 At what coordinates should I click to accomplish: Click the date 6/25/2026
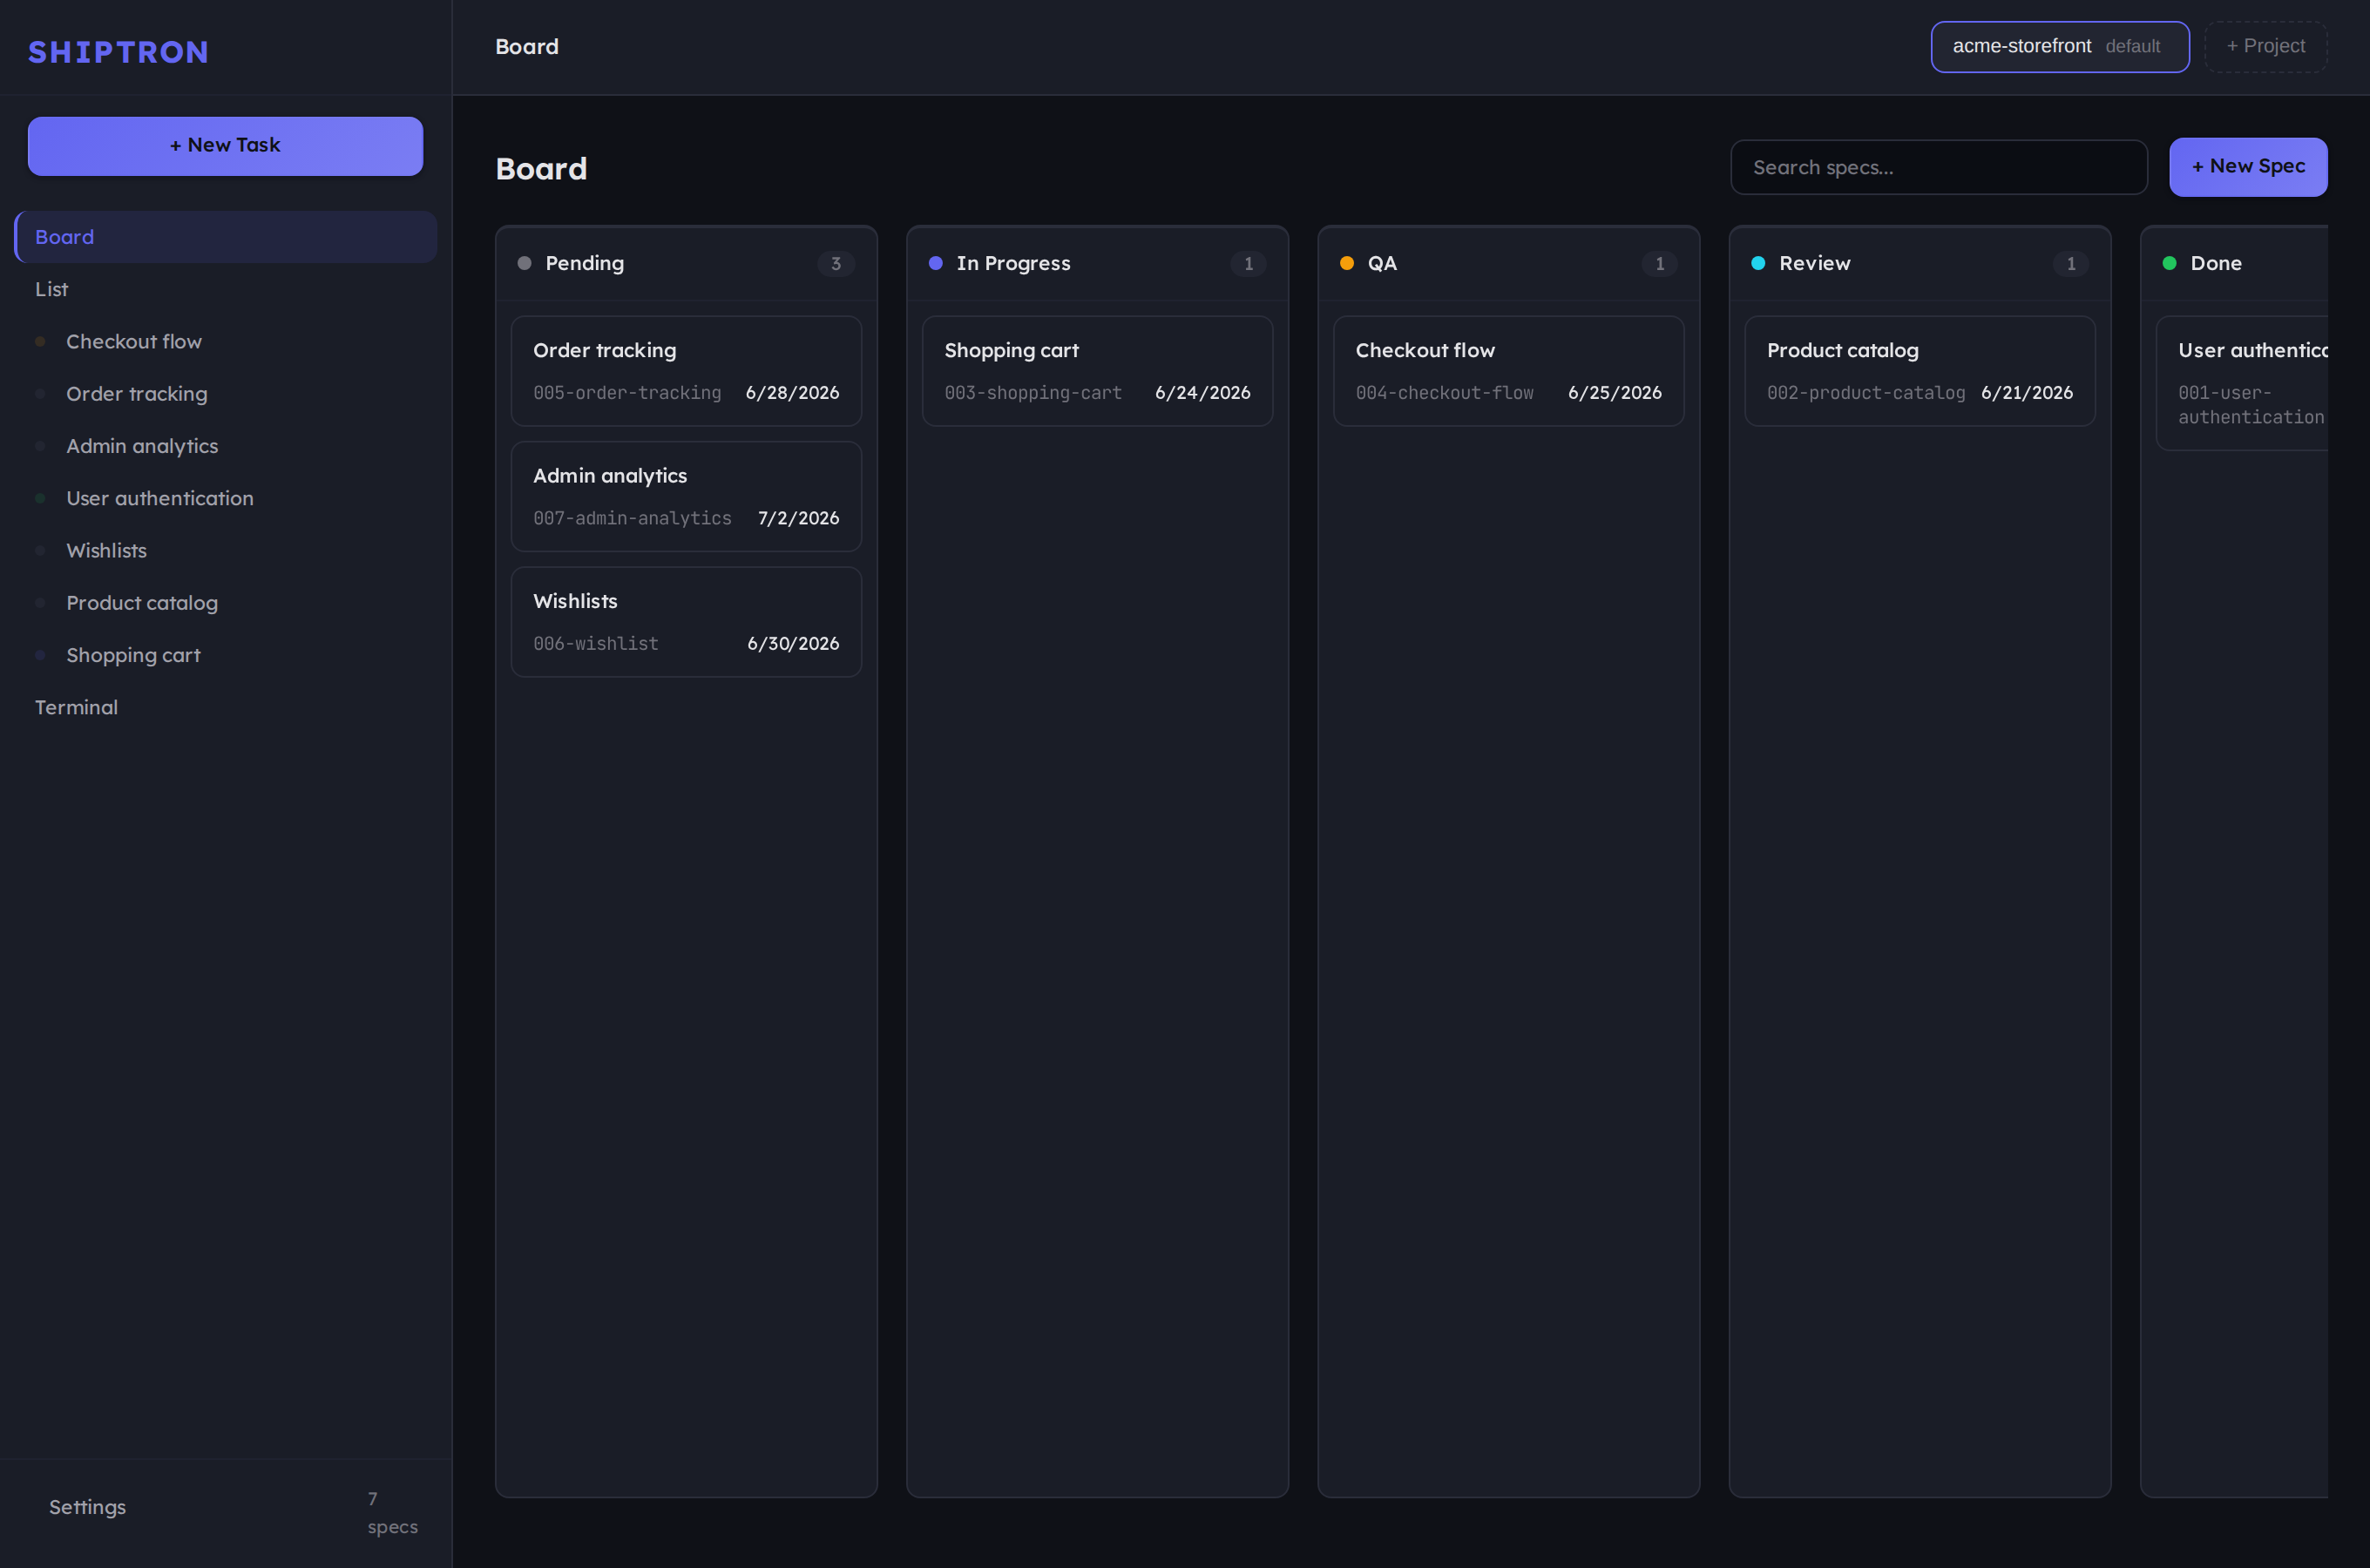pyautogui.click(x=1615, y=393)
